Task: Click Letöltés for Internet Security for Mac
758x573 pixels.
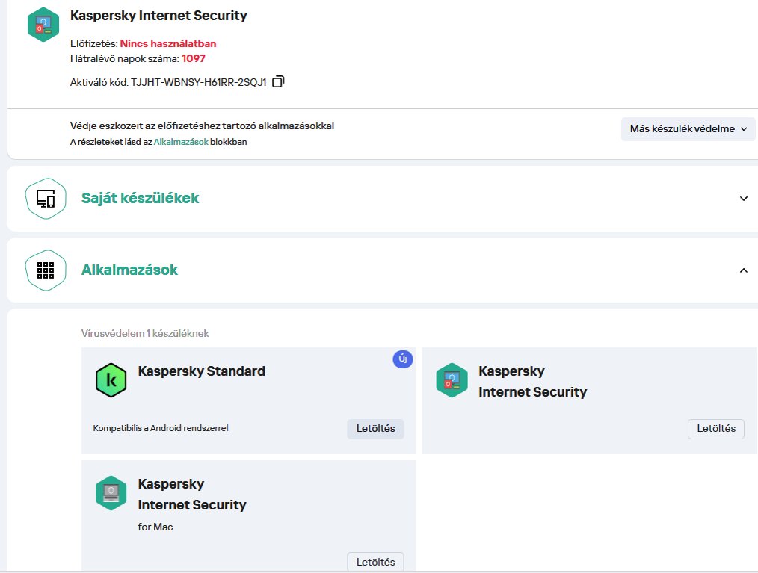Action: pyautogui.click(x=375, y=562)
